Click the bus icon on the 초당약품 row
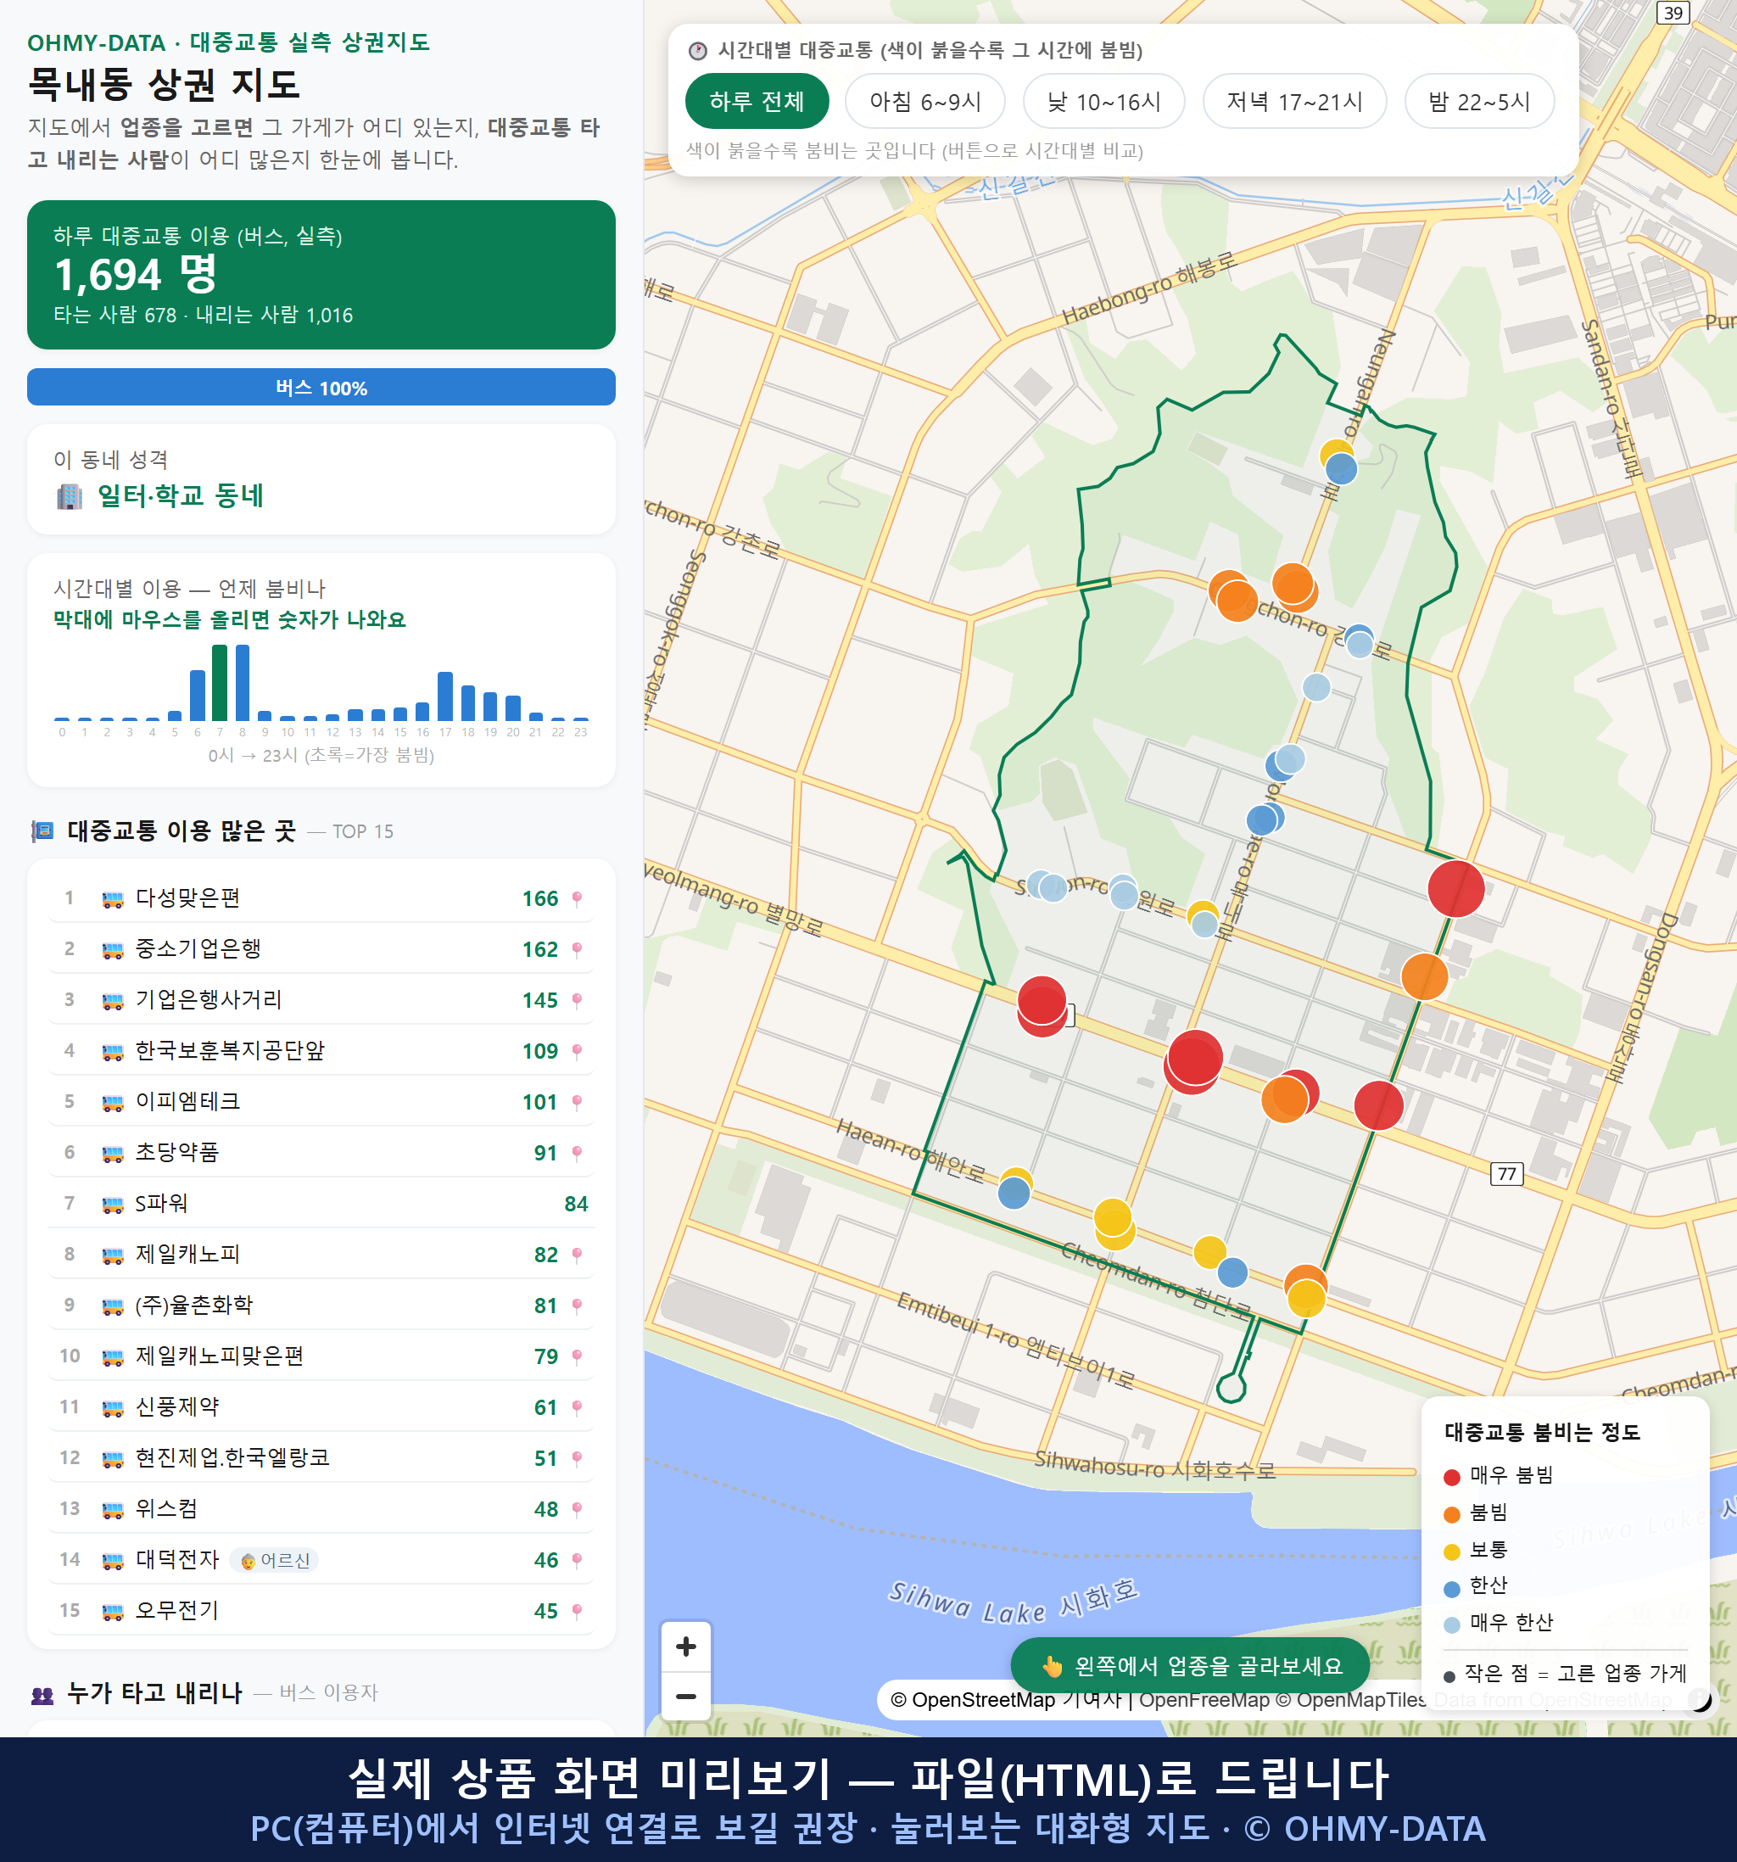This screenshot has height=1862, width=1737. click(x=112, y=1154)
